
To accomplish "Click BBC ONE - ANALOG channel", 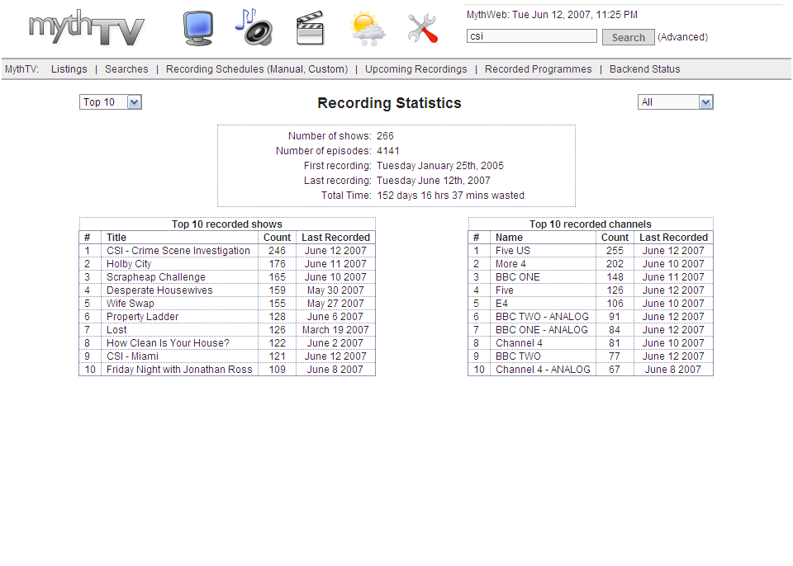I will 542,329.
